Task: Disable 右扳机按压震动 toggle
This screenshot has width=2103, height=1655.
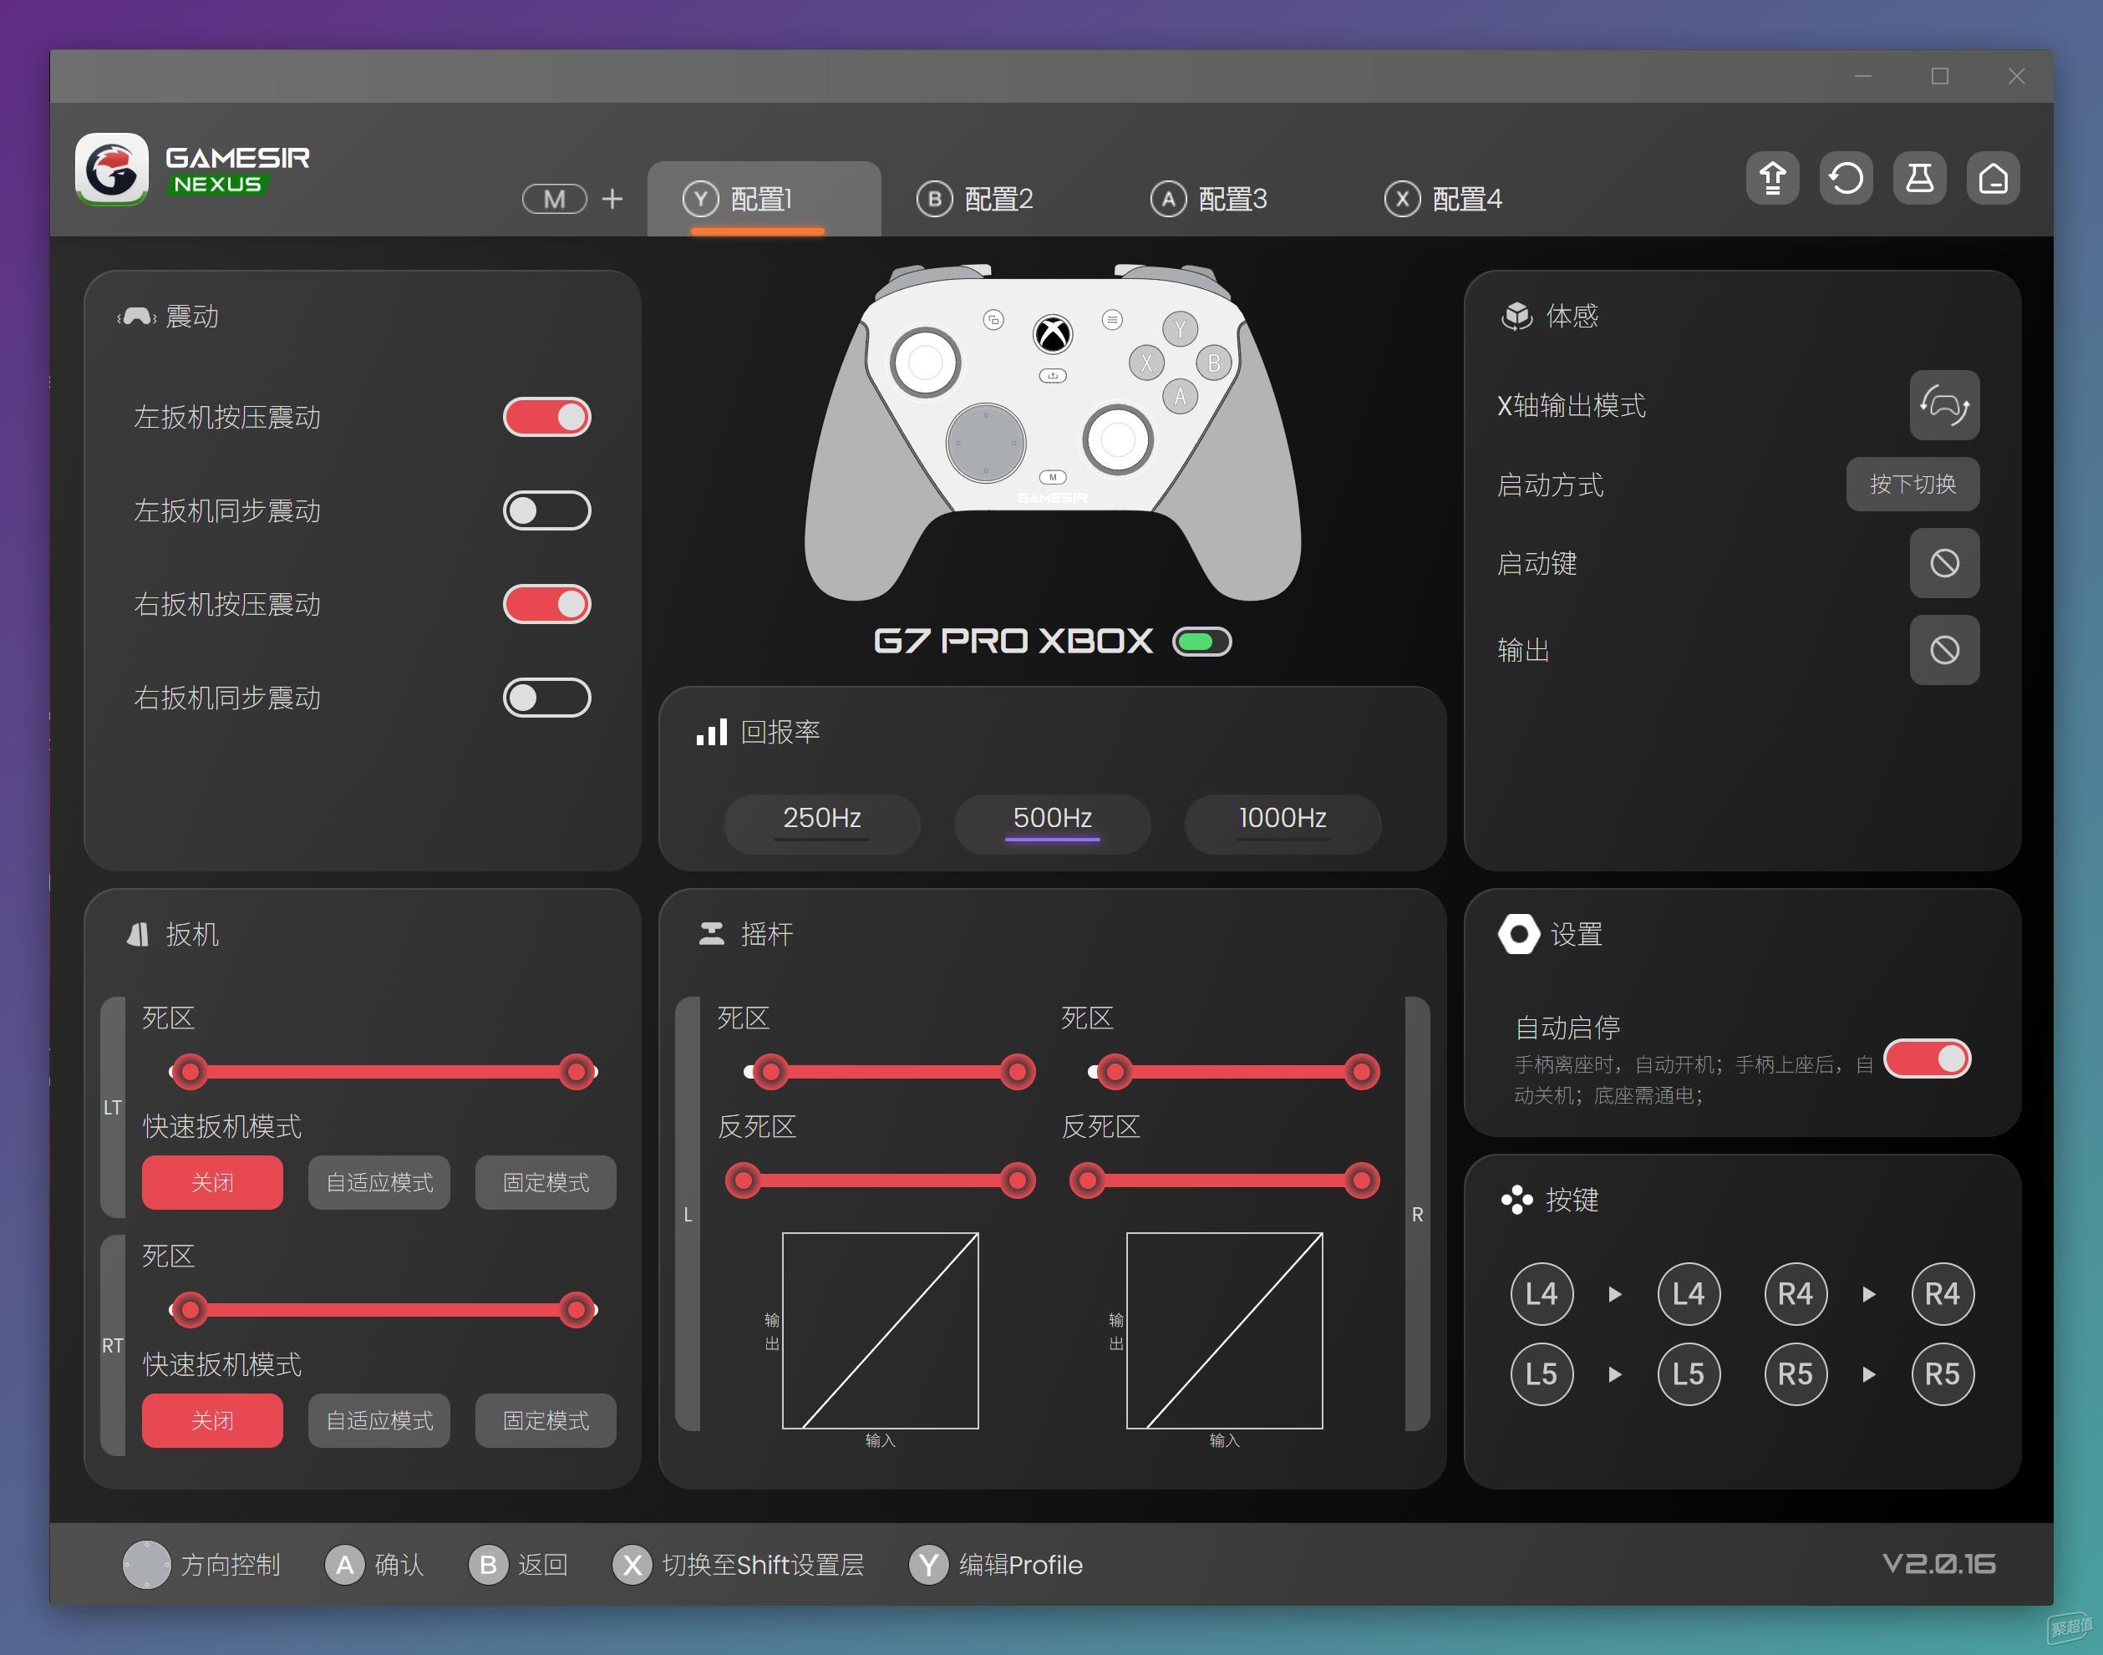Action: coord(546,605)
